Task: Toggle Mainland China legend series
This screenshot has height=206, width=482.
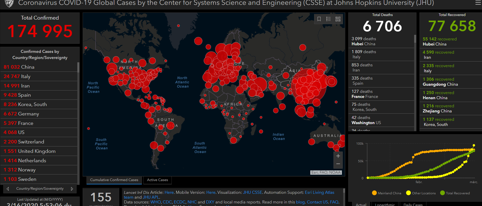Action: pos(387,193)
